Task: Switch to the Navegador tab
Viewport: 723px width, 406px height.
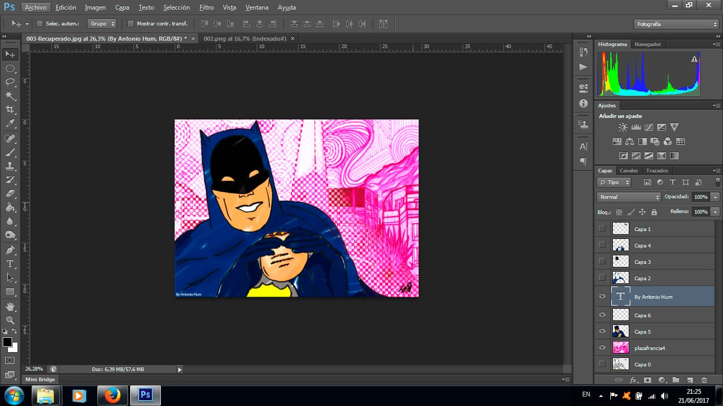Action: click(648, 44)
